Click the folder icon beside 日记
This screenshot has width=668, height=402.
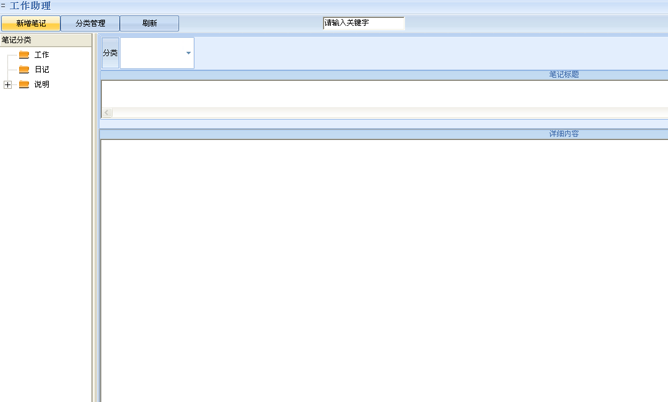(24, 69)
